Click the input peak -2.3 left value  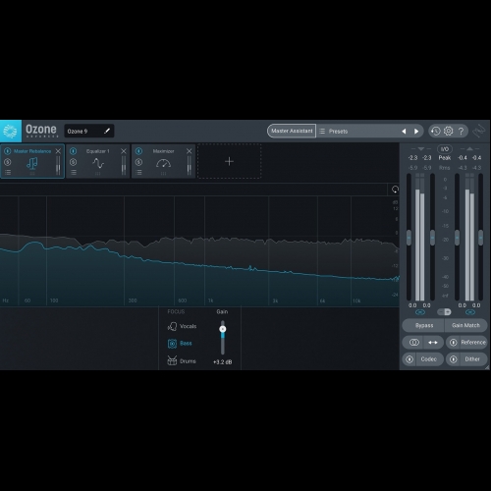click(x=412, y=158)
